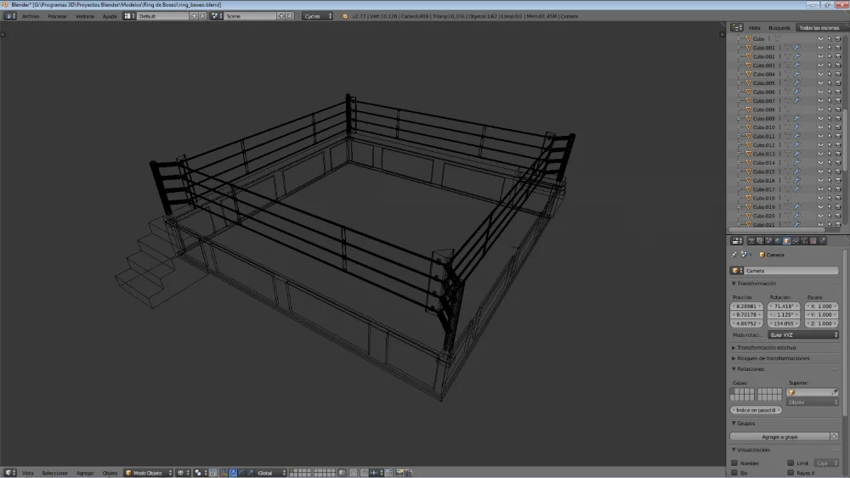Click the mesh icon next to Cubo.005
Viewport: 850px width, 478px height.
(788, 83)
